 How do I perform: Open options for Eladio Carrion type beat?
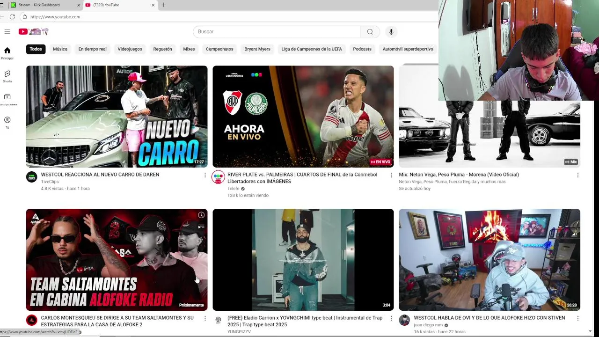tap(391, 318)
